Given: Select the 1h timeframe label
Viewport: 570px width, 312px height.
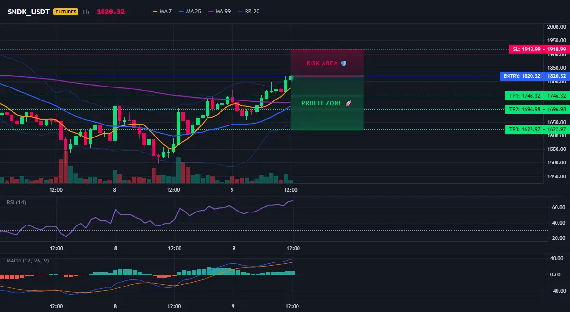Looking at the screenshot, I should pyautogui.click(x=85, y=12).
